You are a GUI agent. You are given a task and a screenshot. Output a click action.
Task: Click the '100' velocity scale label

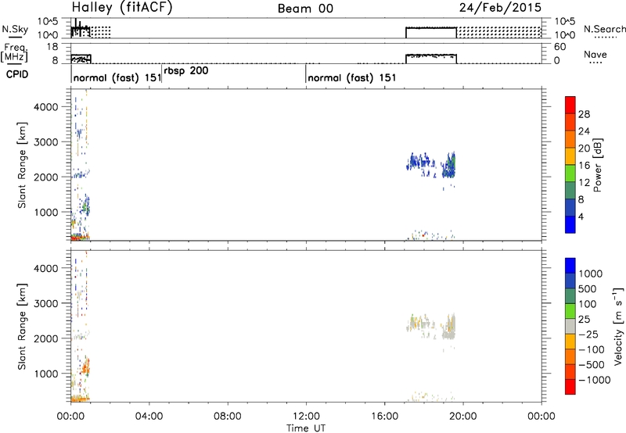tap(589, 304)
